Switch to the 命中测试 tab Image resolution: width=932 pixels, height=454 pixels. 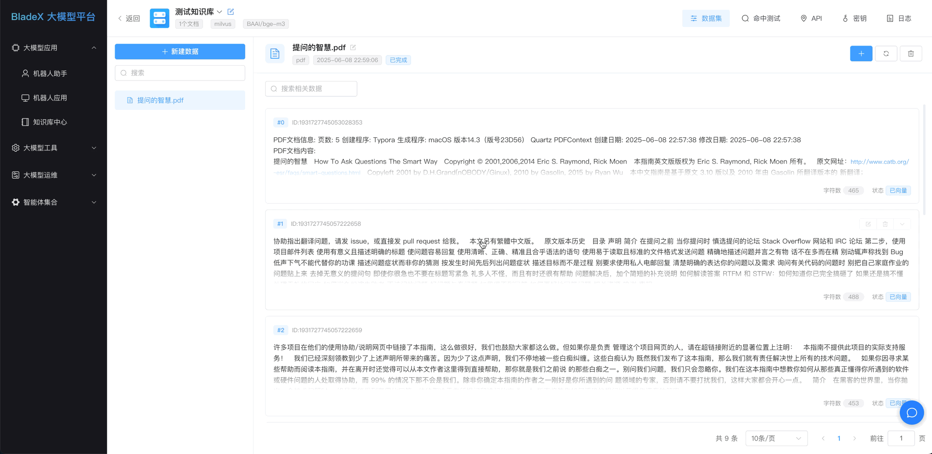[761, 18]
